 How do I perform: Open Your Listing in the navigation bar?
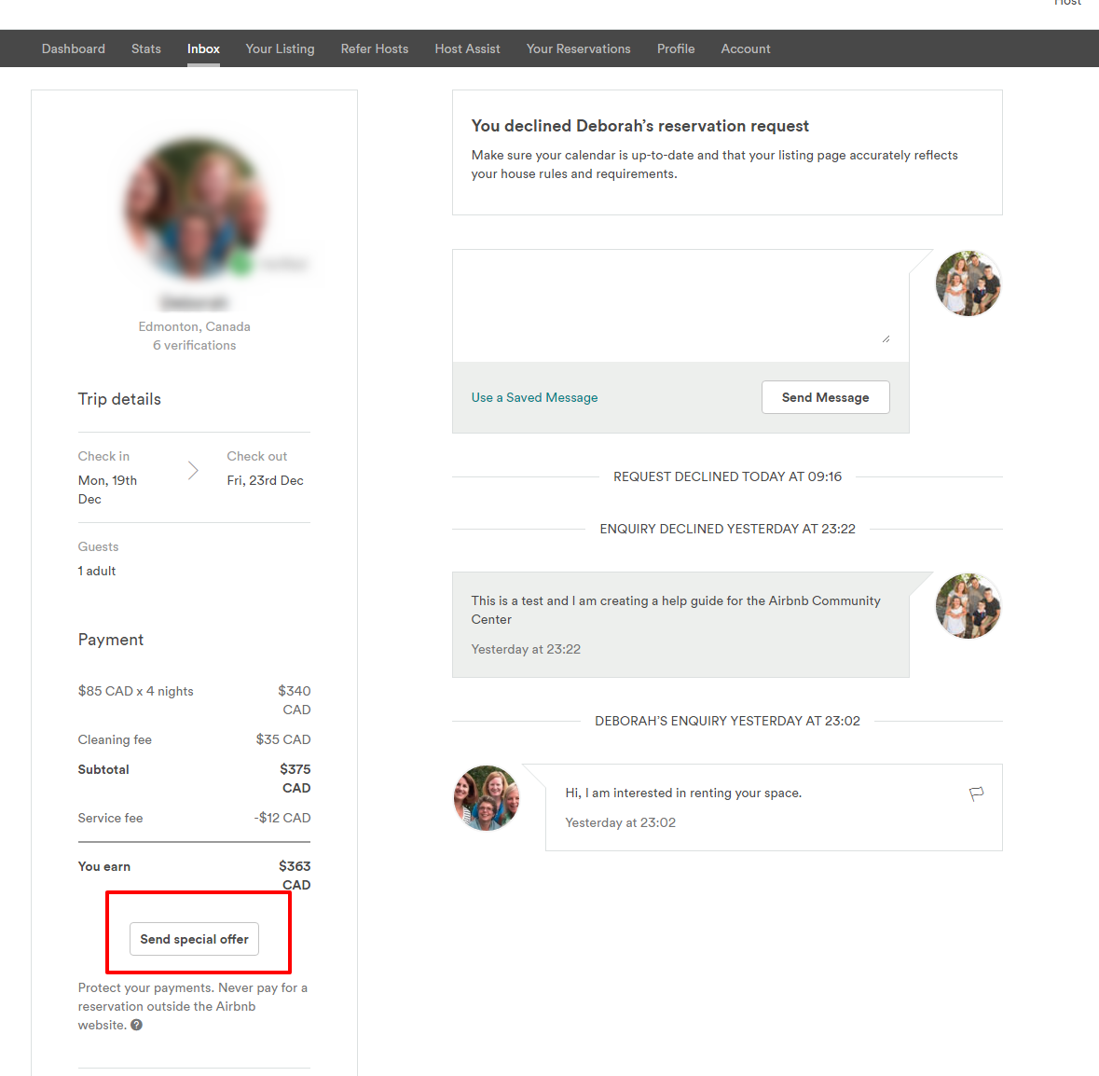pos(280,48)
